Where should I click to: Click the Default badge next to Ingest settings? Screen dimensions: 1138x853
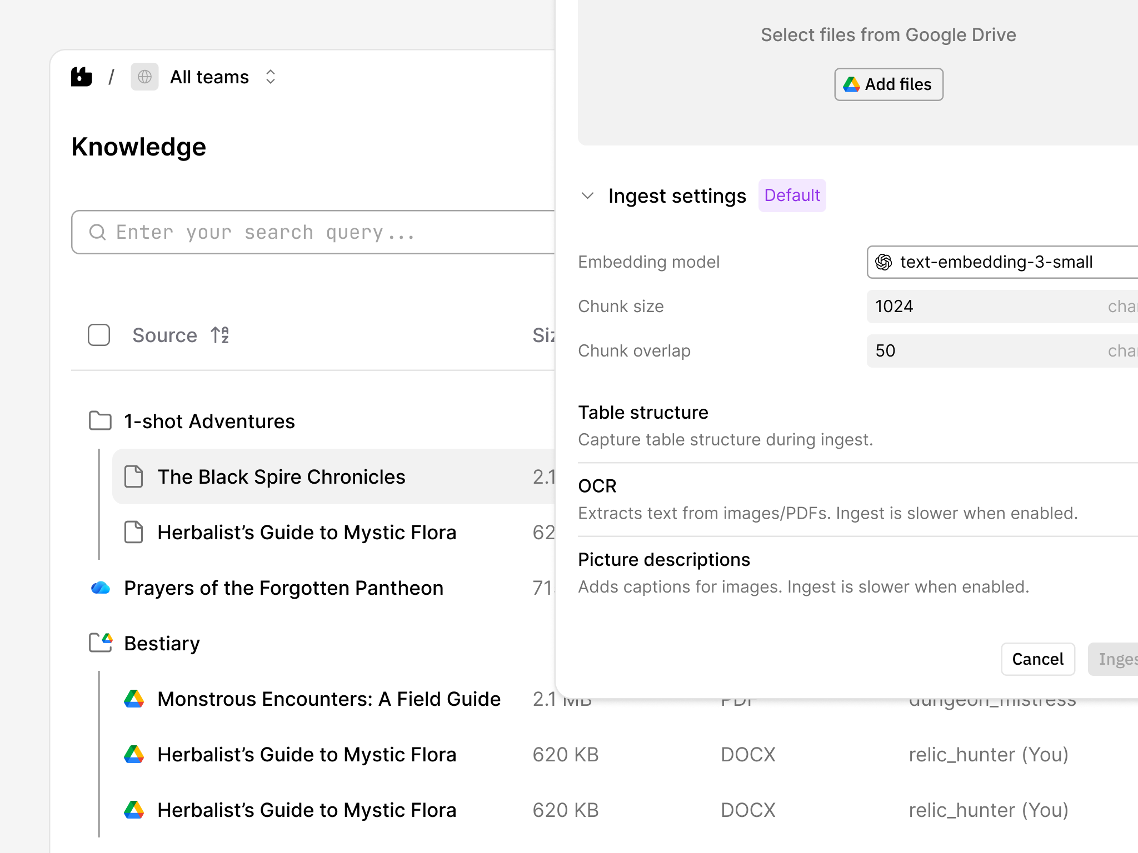pyautogui.click(x=792, y=195)
